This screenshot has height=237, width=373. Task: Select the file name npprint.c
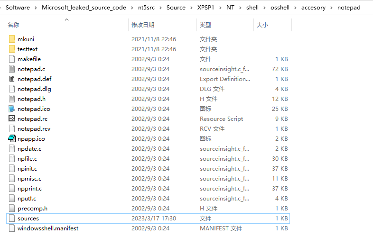pyautogui.click(x=29, y=189)
